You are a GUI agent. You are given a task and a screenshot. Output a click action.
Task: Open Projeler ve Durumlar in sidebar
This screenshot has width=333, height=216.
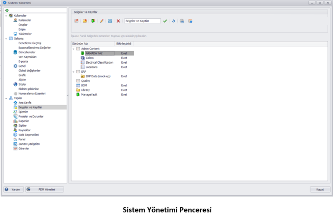tap(30, 116)
